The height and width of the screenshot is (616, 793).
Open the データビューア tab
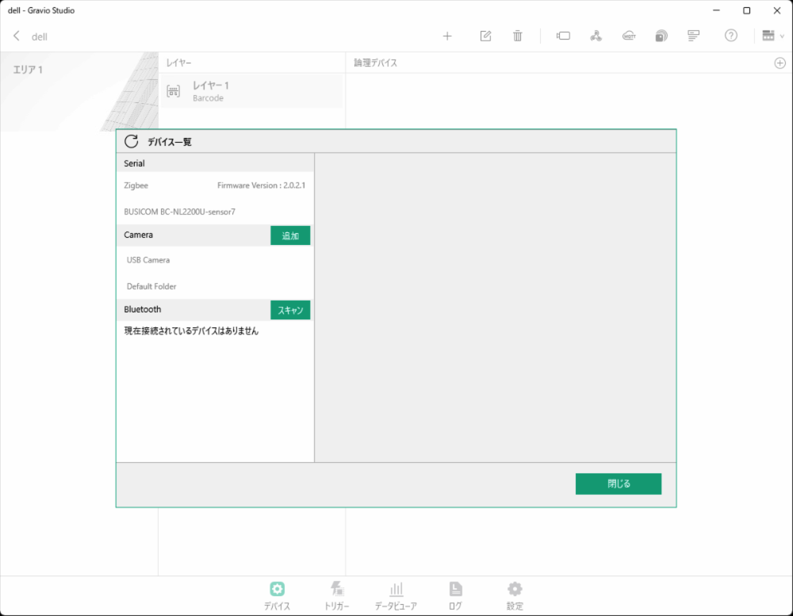click(396, 595)
